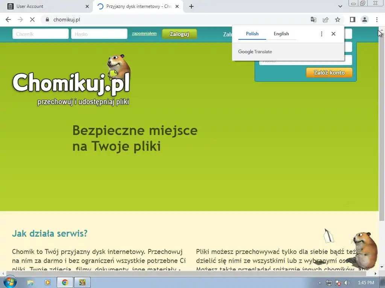Click the share this page icon
Viewport: 385px width, 288px height.
[326, 19]
